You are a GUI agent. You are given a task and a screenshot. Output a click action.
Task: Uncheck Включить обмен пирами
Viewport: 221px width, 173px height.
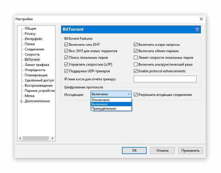[135, 51]
